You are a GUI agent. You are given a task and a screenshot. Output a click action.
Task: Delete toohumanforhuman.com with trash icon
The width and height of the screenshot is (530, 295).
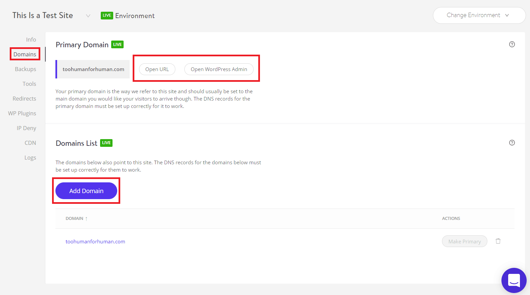[498, 241]
